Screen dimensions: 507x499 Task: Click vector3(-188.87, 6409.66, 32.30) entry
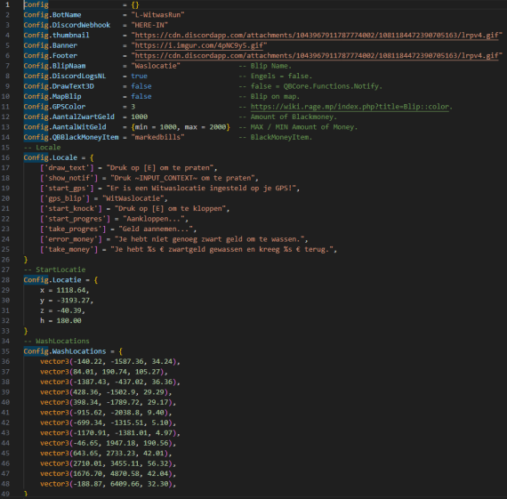[109, 484]
